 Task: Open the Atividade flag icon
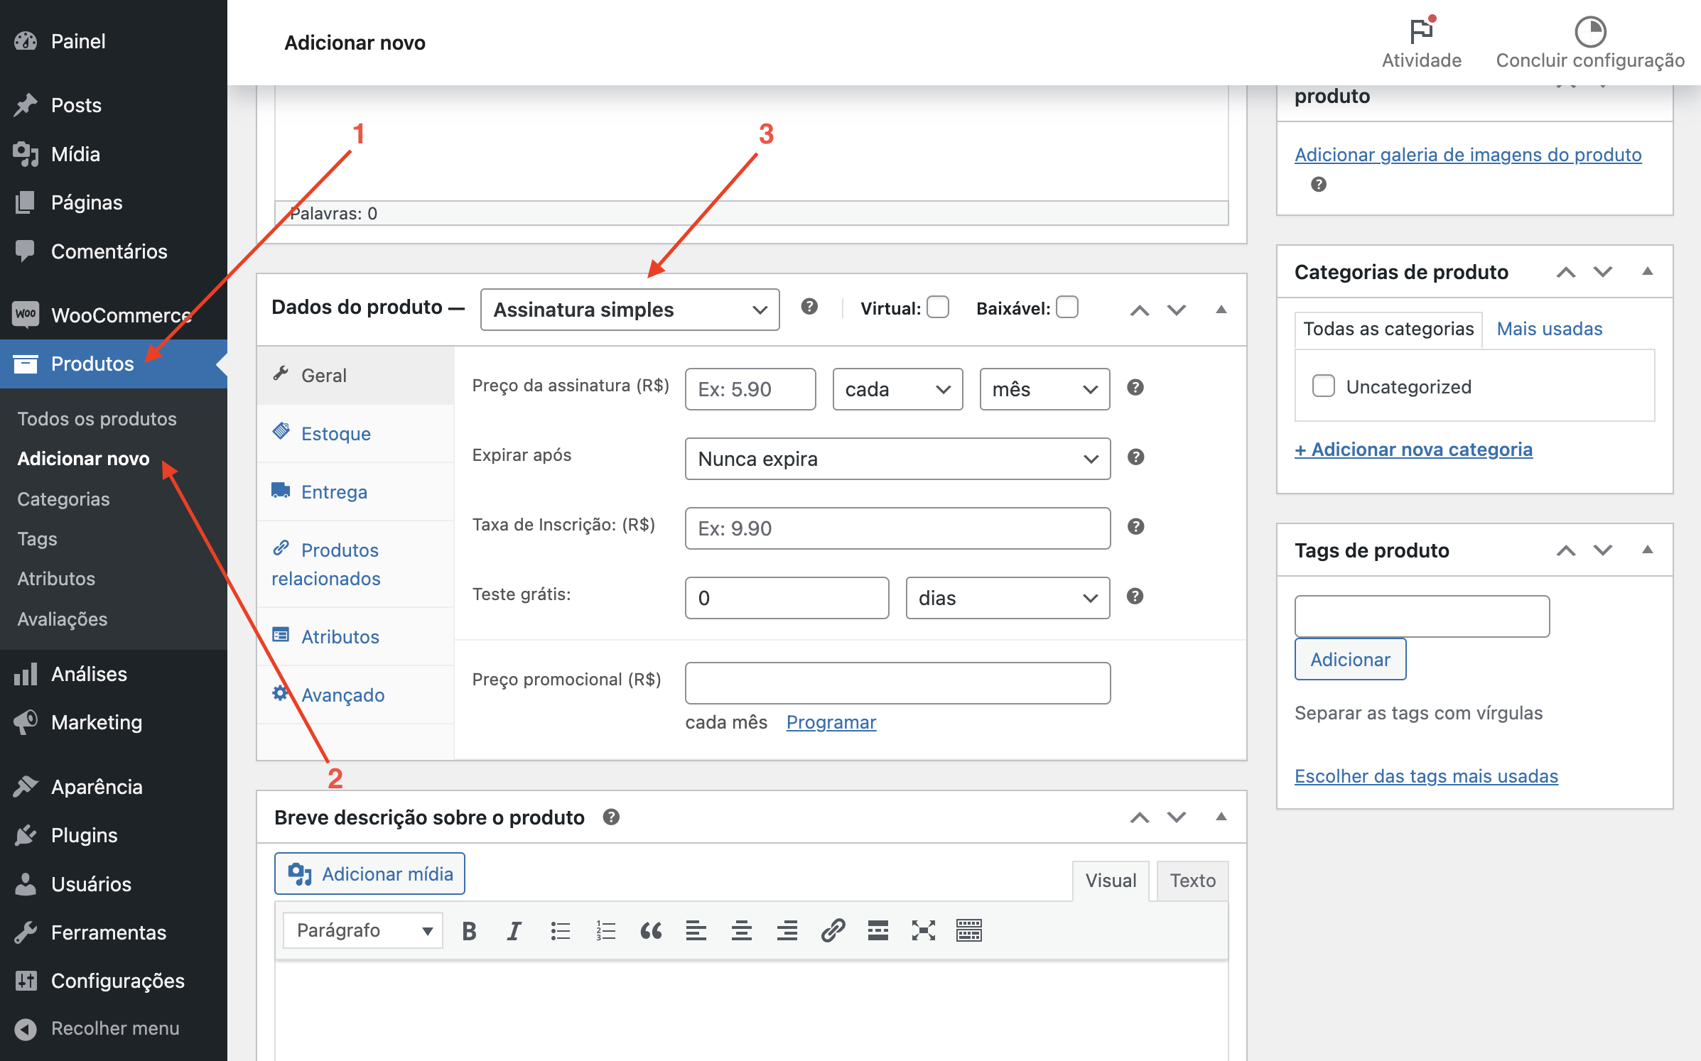1421,32
